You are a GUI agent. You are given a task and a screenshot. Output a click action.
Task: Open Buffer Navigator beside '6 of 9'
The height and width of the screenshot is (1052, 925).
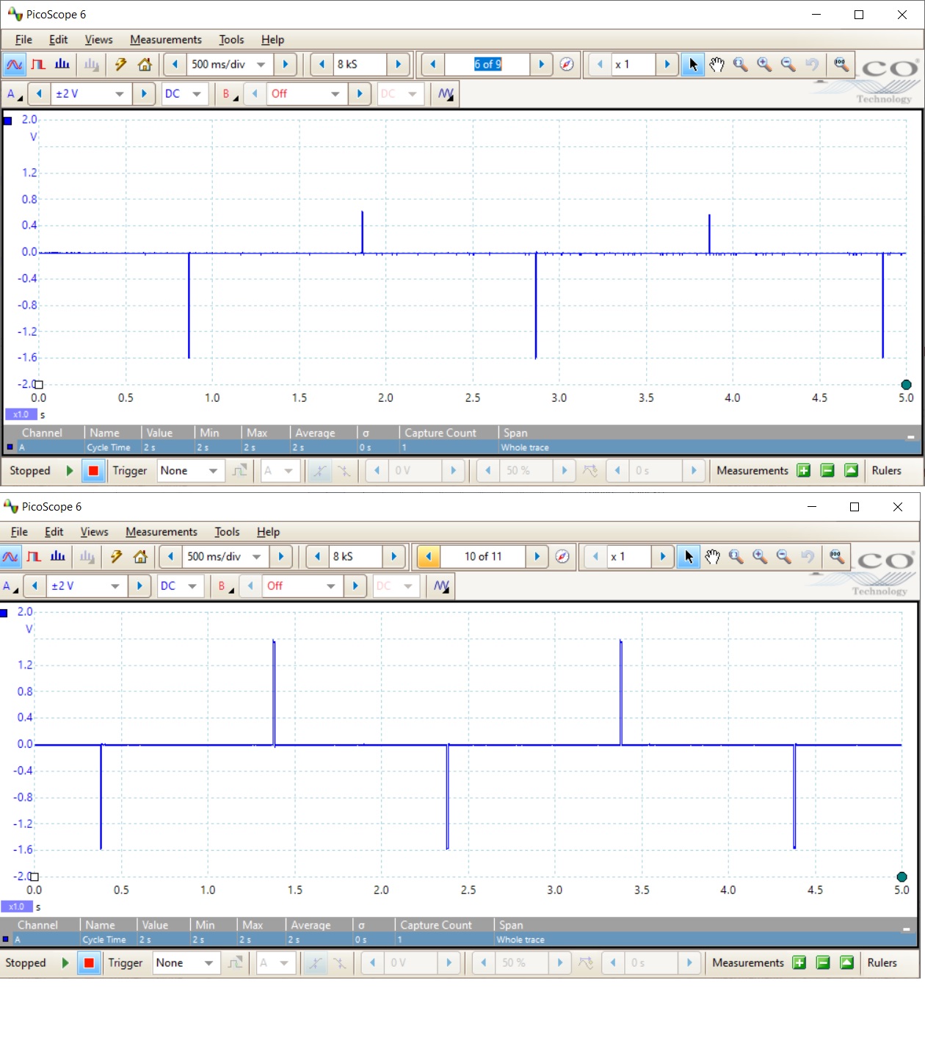567,65
